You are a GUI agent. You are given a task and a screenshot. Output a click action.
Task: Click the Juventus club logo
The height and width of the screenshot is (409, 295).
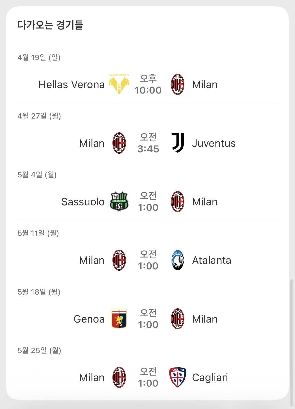click(178, 143)
